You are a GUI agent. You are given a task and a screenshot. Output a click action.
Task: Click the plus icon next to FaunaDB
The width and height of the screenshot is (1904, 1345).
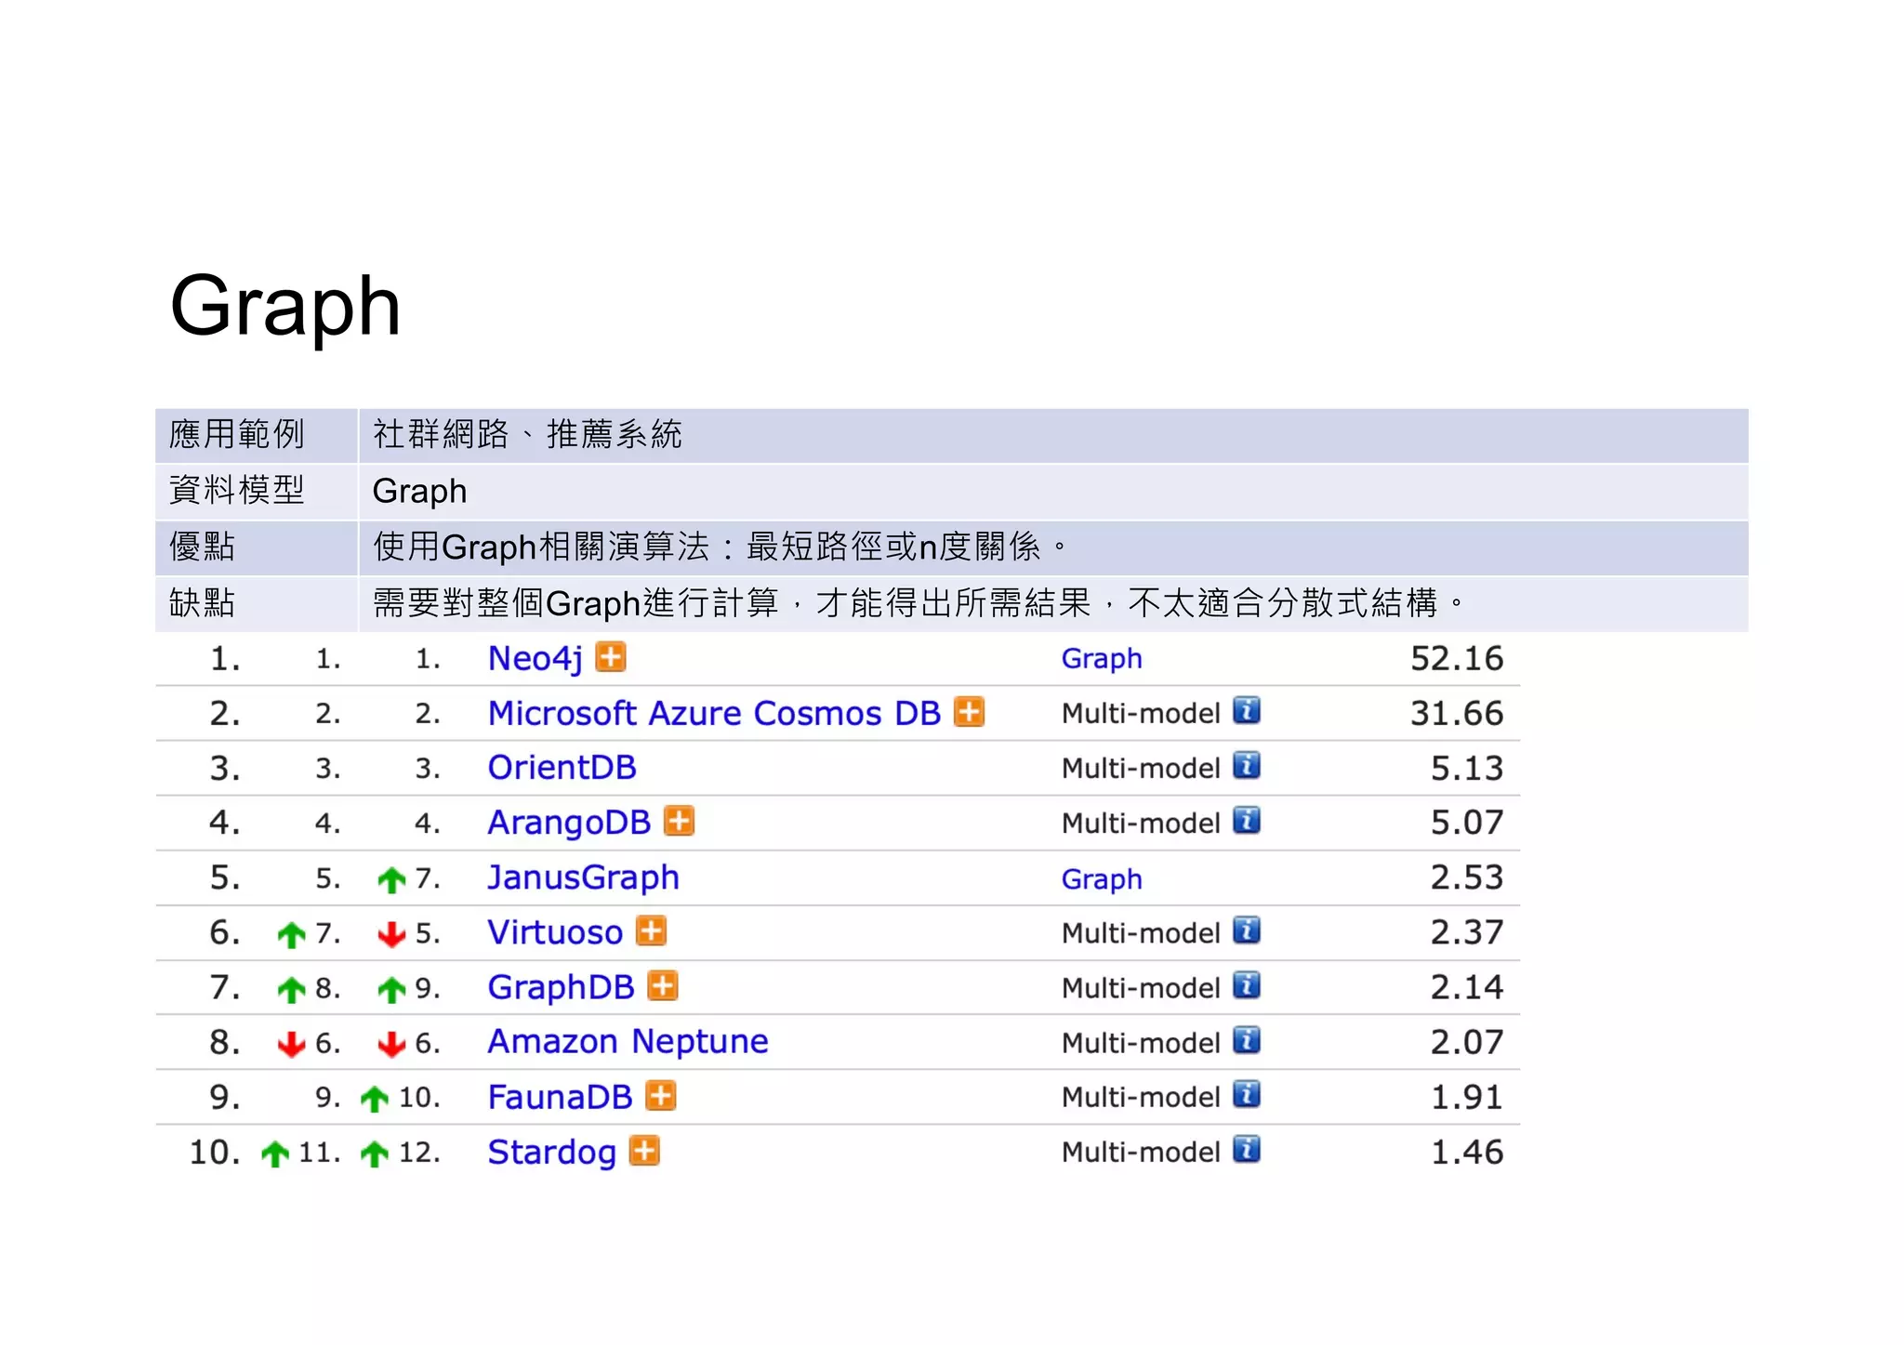tap(660, 1095)
